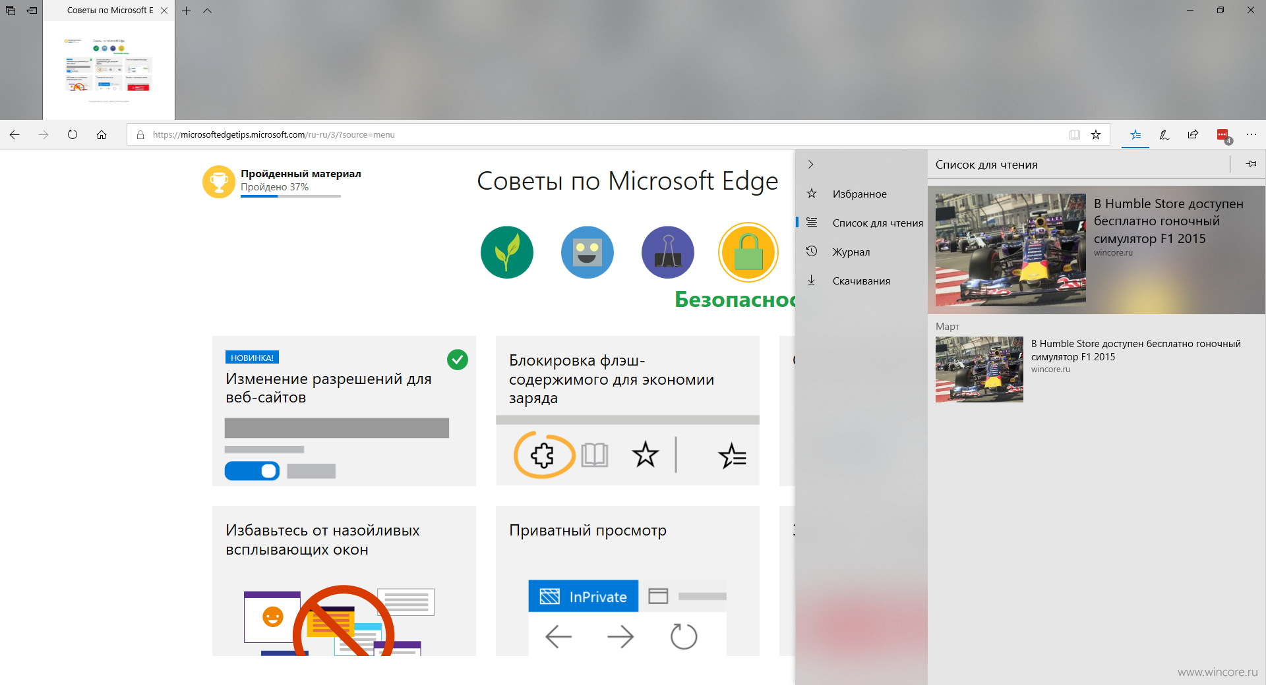The image size is (1266, 685).
Task: Click the trophy progress icon
Action: pos(219,181)
